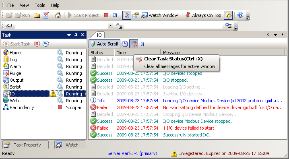
Task: Click the Failed row 'No valid setting' message
Action: (x=223, y=107)
